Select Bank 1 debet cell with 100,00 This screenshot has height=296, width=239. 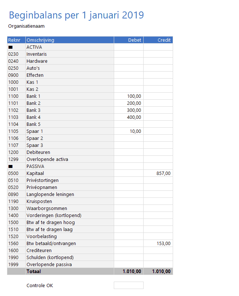tap(129, 96)
